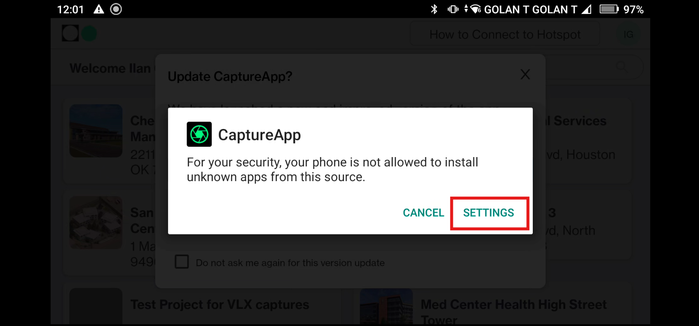Tap the vibrate mode status icon
This screenshot has width=699, height=326.
click(x=453, y=9)
